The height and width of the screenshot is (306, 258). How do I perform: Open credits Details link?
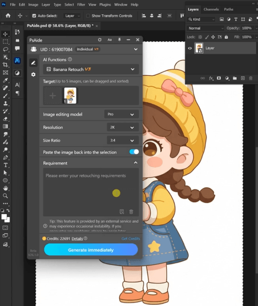77,239
